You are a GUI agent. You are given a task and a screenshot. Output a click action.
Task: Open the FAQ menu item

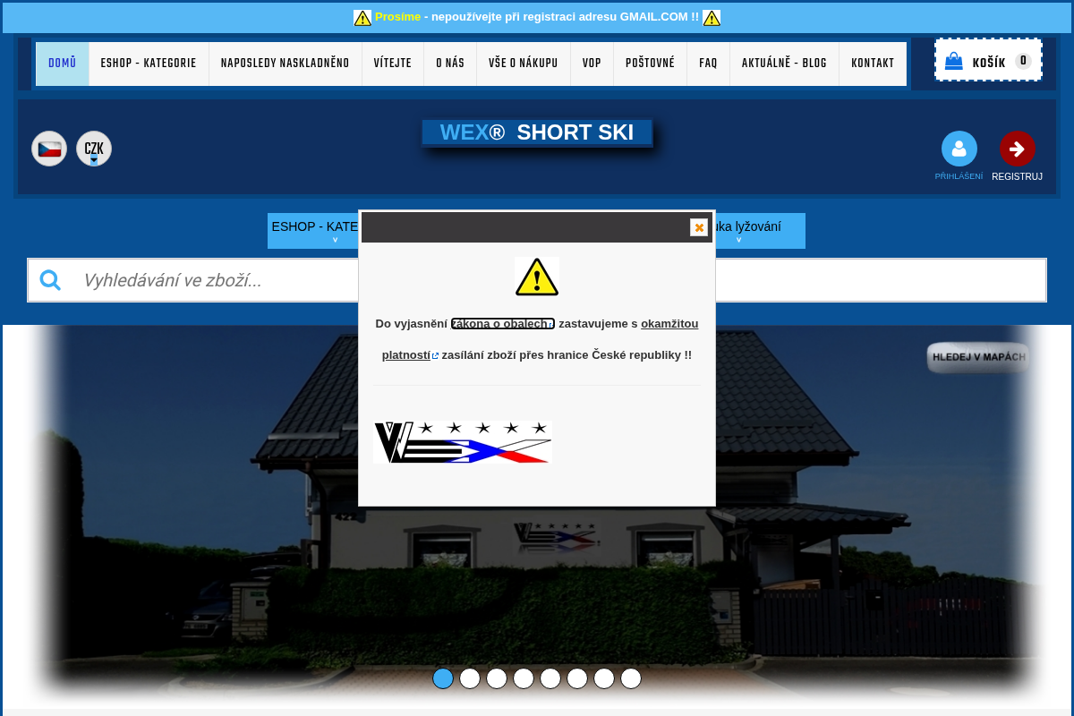pos(708,64)
